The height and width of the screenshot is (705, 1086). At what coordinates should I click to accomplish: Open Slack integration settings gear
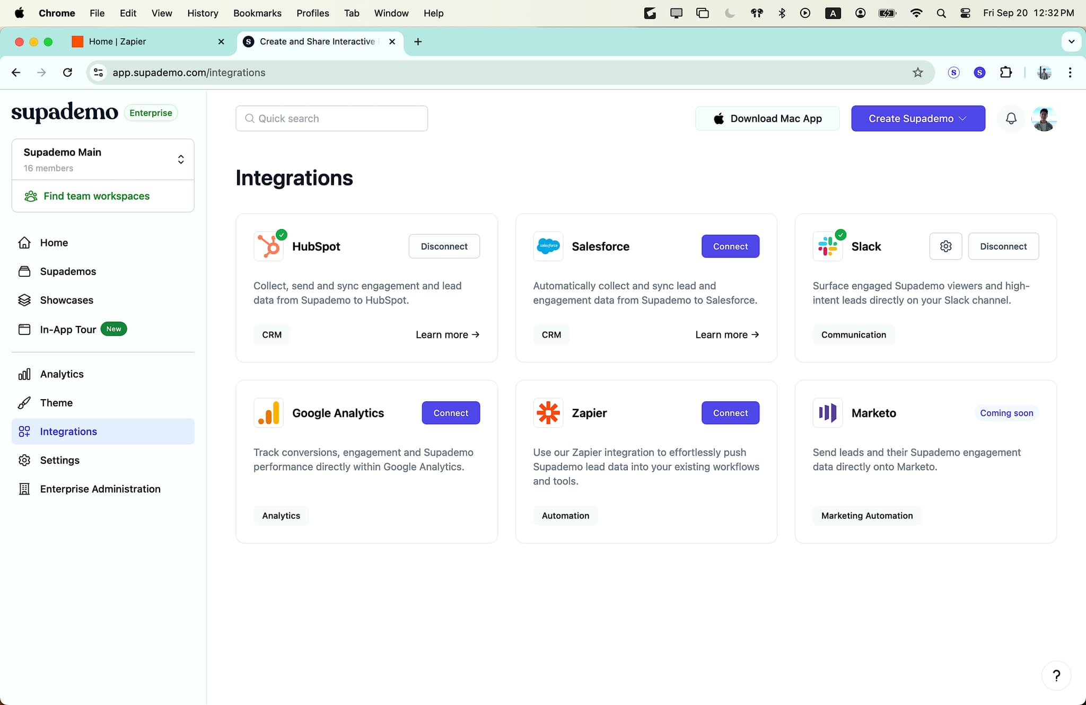(946, 246)
